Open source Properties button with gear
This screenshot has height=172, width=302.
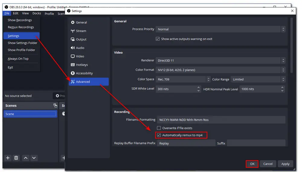tap(59, 96)
